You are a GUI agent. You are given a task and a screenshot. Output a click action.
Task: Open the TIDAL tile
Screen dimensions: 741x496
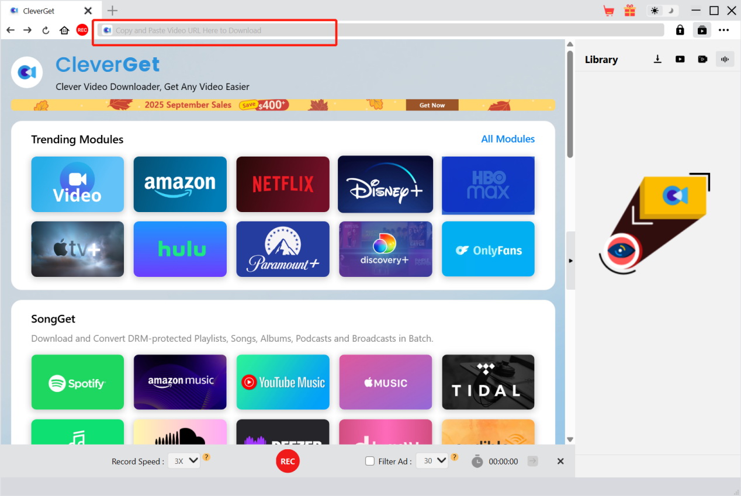click(x=488, y=382)
